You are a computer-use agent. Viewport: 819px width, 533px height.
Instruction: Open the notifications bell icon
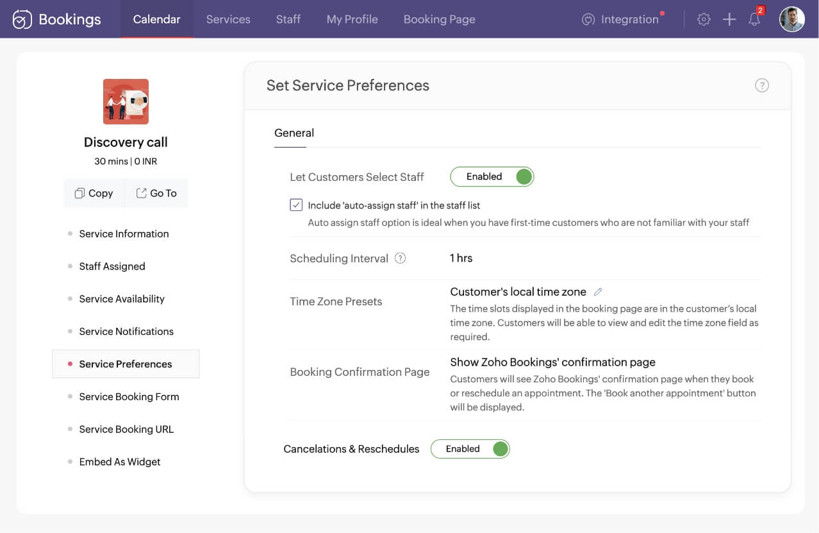tap(755, 19)
